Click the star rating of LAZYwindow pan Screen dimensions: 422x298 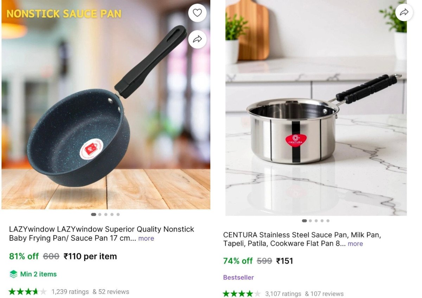pos(27,292)
